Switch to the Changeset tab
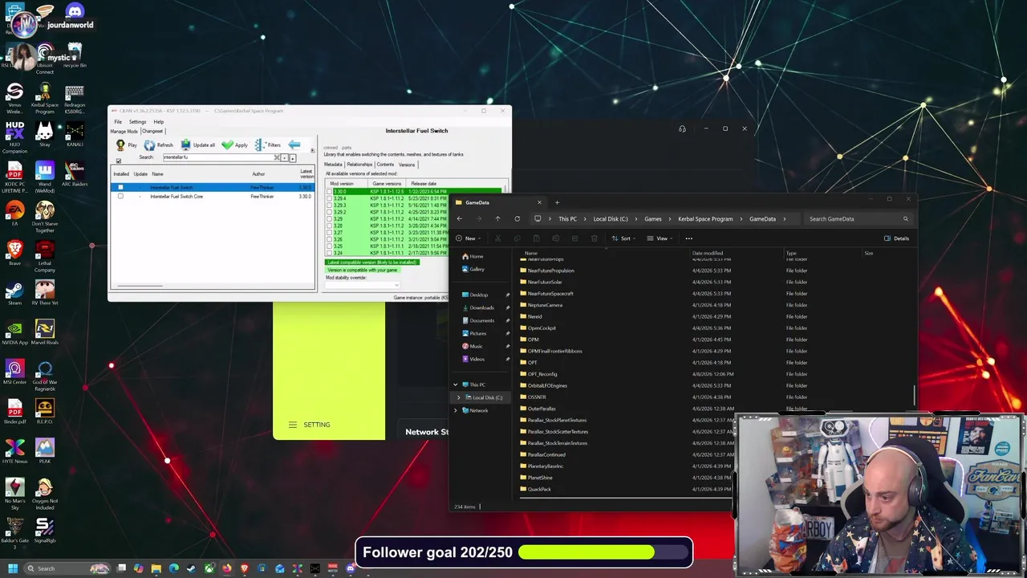 click(152, 131)
